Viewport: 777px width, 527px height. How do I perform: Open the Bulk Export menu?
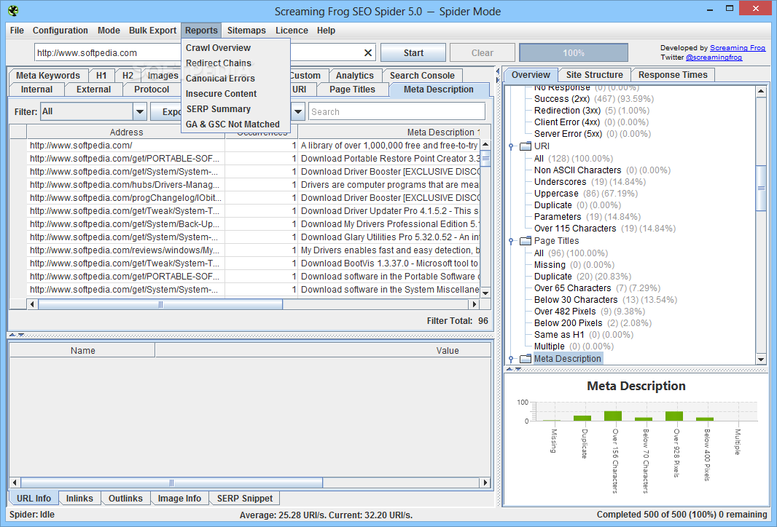tap(152, 30)
